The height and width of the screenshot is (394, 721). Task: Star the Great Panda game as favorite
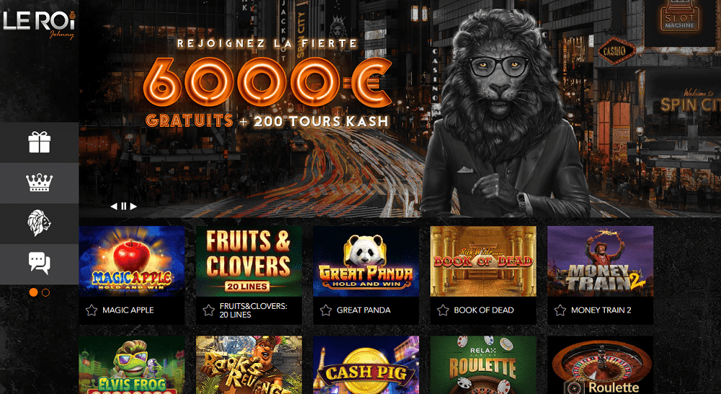click(x=326, y=310)
